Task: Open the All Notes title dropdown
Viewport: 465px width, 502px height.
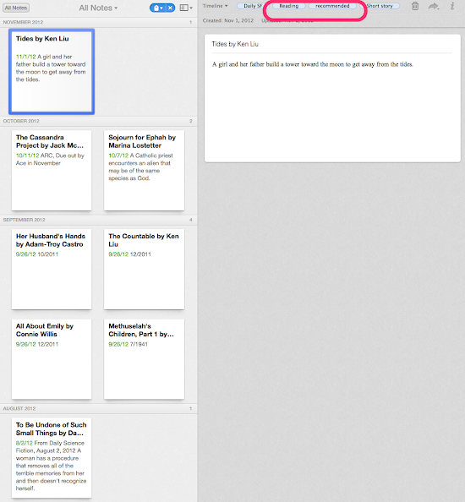Action: click(98, 8)
